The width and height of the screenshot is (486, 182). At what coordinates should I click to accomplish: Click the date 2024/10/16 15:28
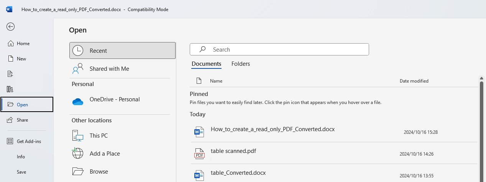[x=421, y=132]
